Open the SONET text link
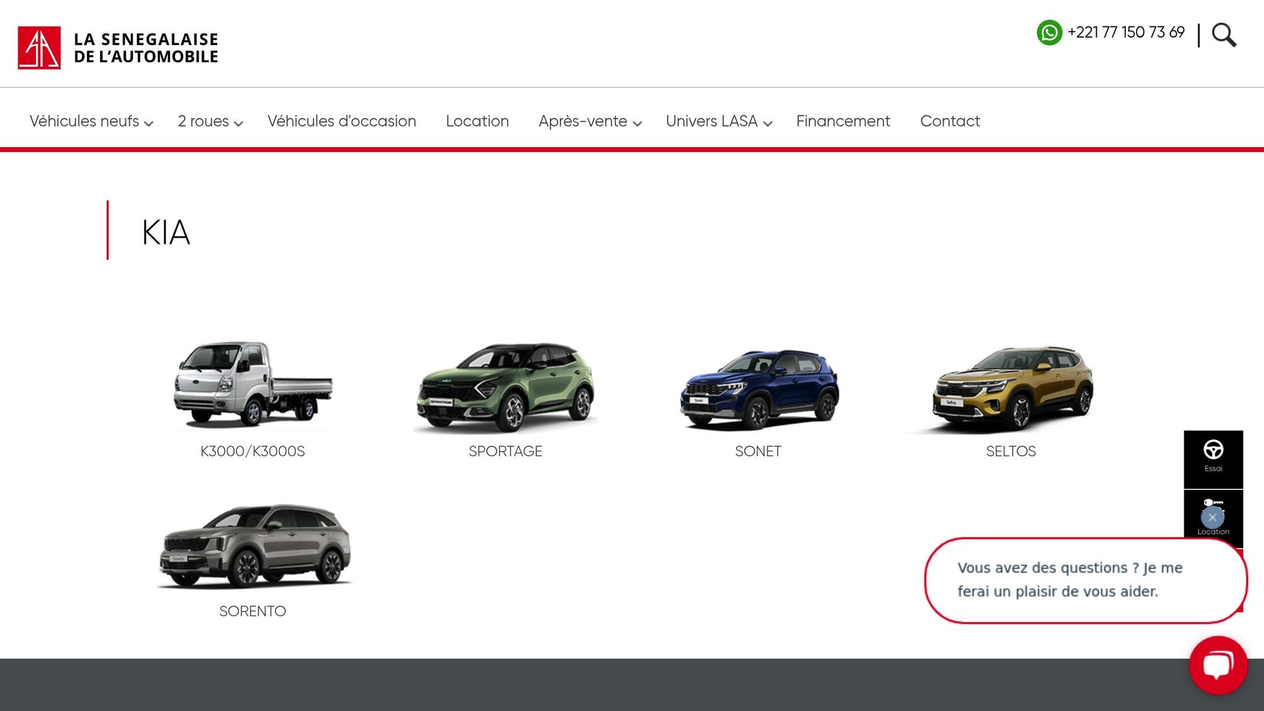The image size is (1264, 711). (759, 451)
